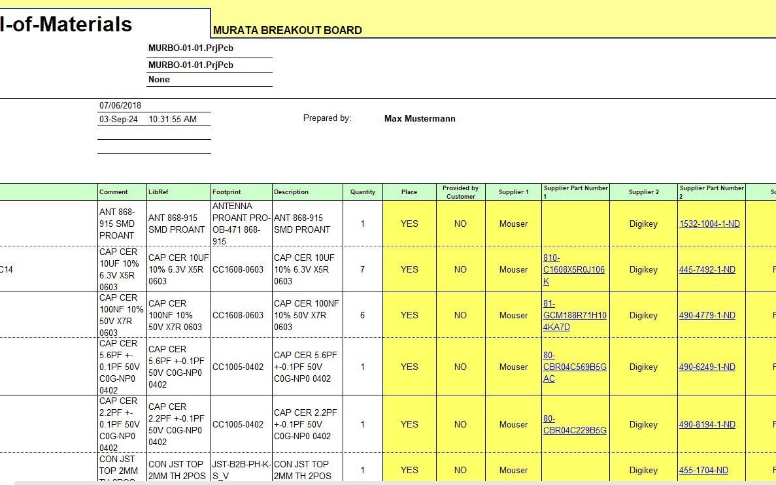Select YES place cell in antenna row
The height and width of the screenshot is (485, 776).
pos(409,224)
